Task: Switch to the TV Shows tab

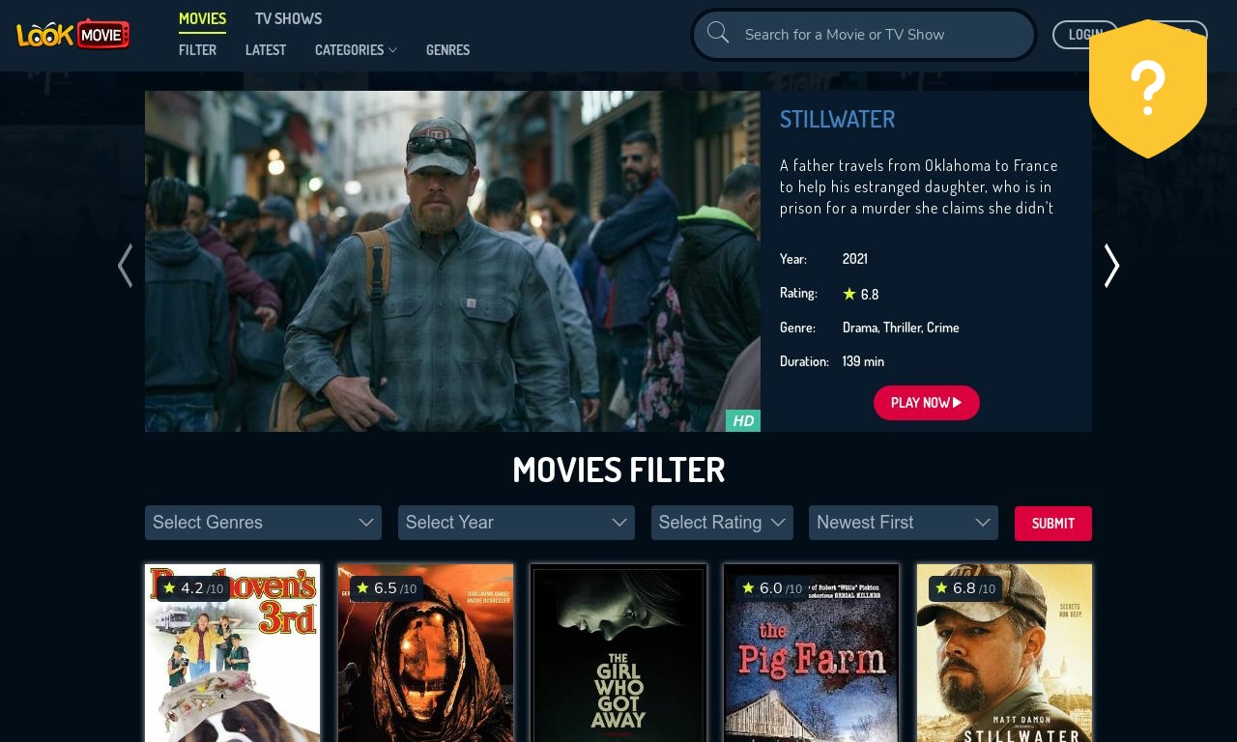Action: pyautogui.click(x=288, y=18)
